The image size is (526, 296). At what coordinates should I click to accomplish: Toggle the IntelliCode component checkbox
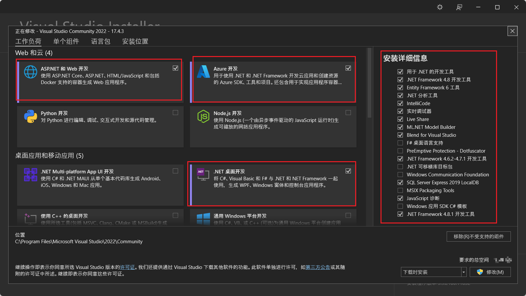click(x=400, y=103)
